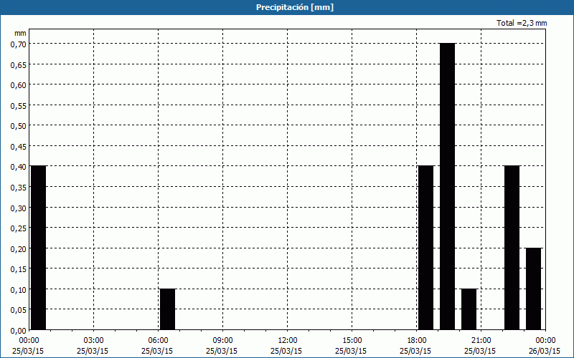574x358 pixels.
Task: Click the 0,40 mm bar after 21:00
Action: point(512,248)
